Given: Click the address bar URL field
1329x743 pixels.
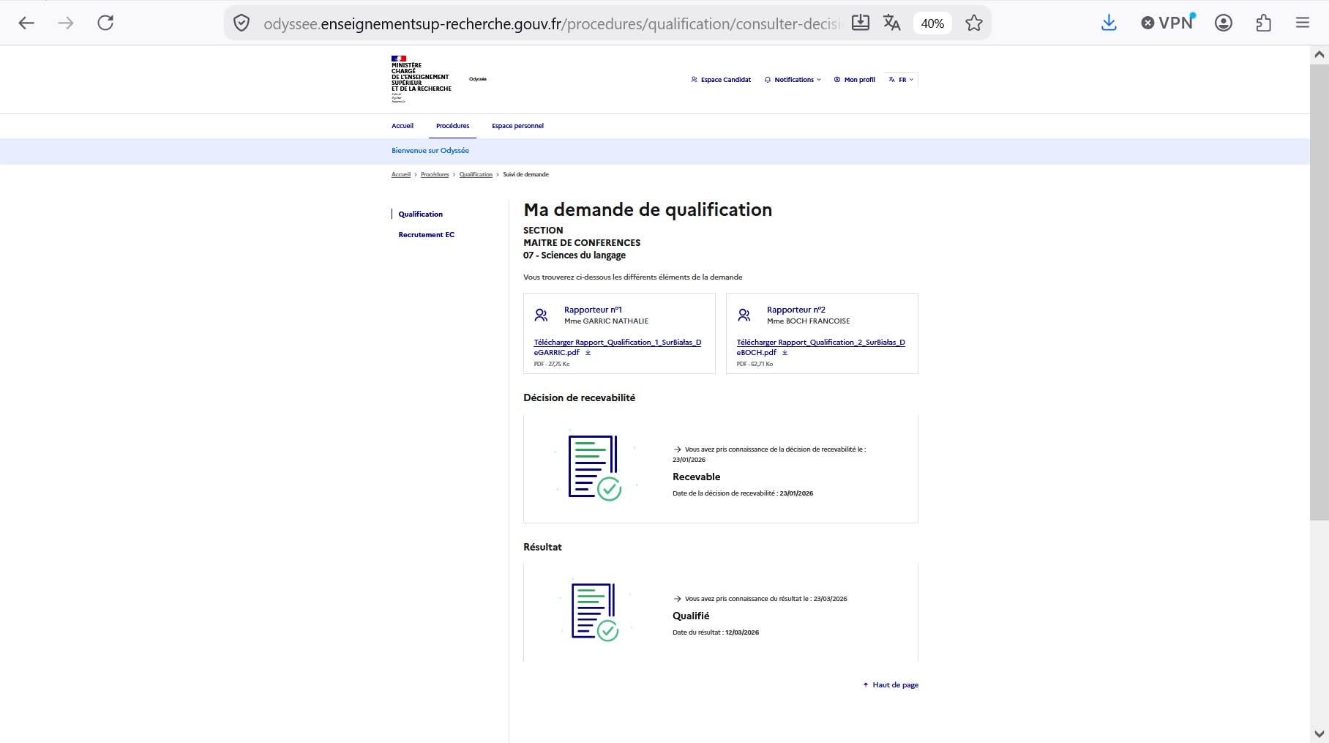Looking at the screenshot, I should click(x=552, y=23).
